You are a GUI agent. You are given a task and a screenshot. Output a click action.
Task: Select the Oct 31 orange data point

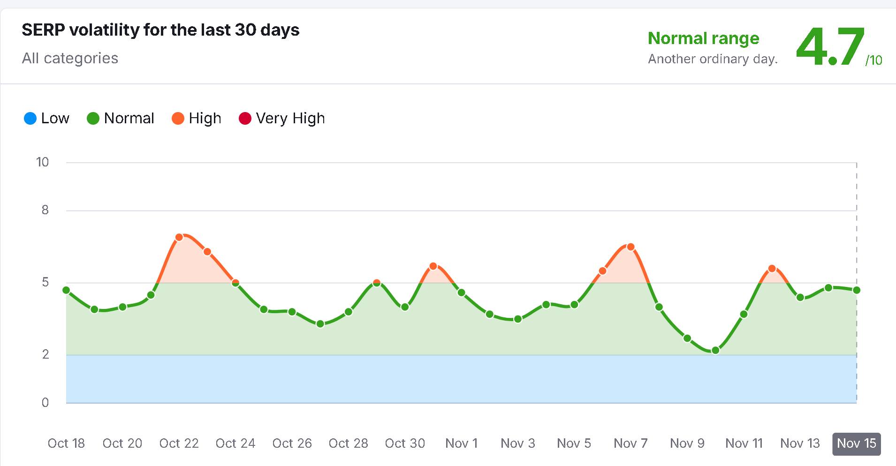click(433, 266)
